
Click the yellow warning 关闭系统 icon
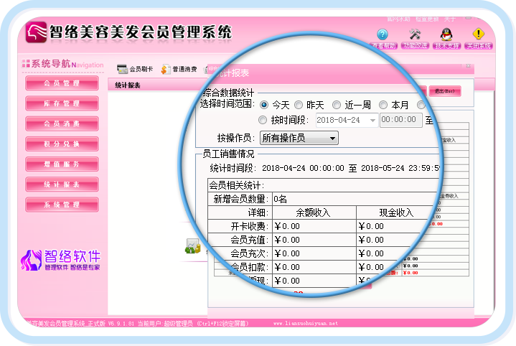pyautogui.click(x=478, y=34)
